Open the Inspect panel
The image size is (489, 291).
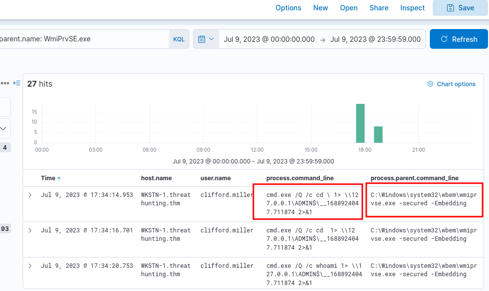[x=412, y=8]
